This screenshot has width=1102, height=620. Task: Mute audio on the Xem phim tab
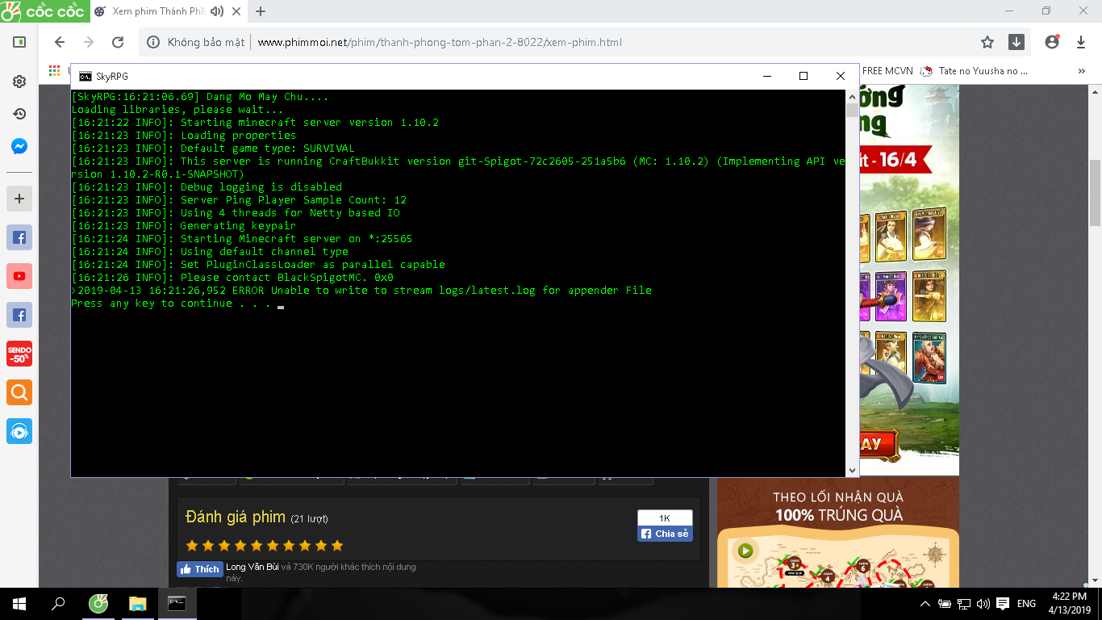[216, 11]
